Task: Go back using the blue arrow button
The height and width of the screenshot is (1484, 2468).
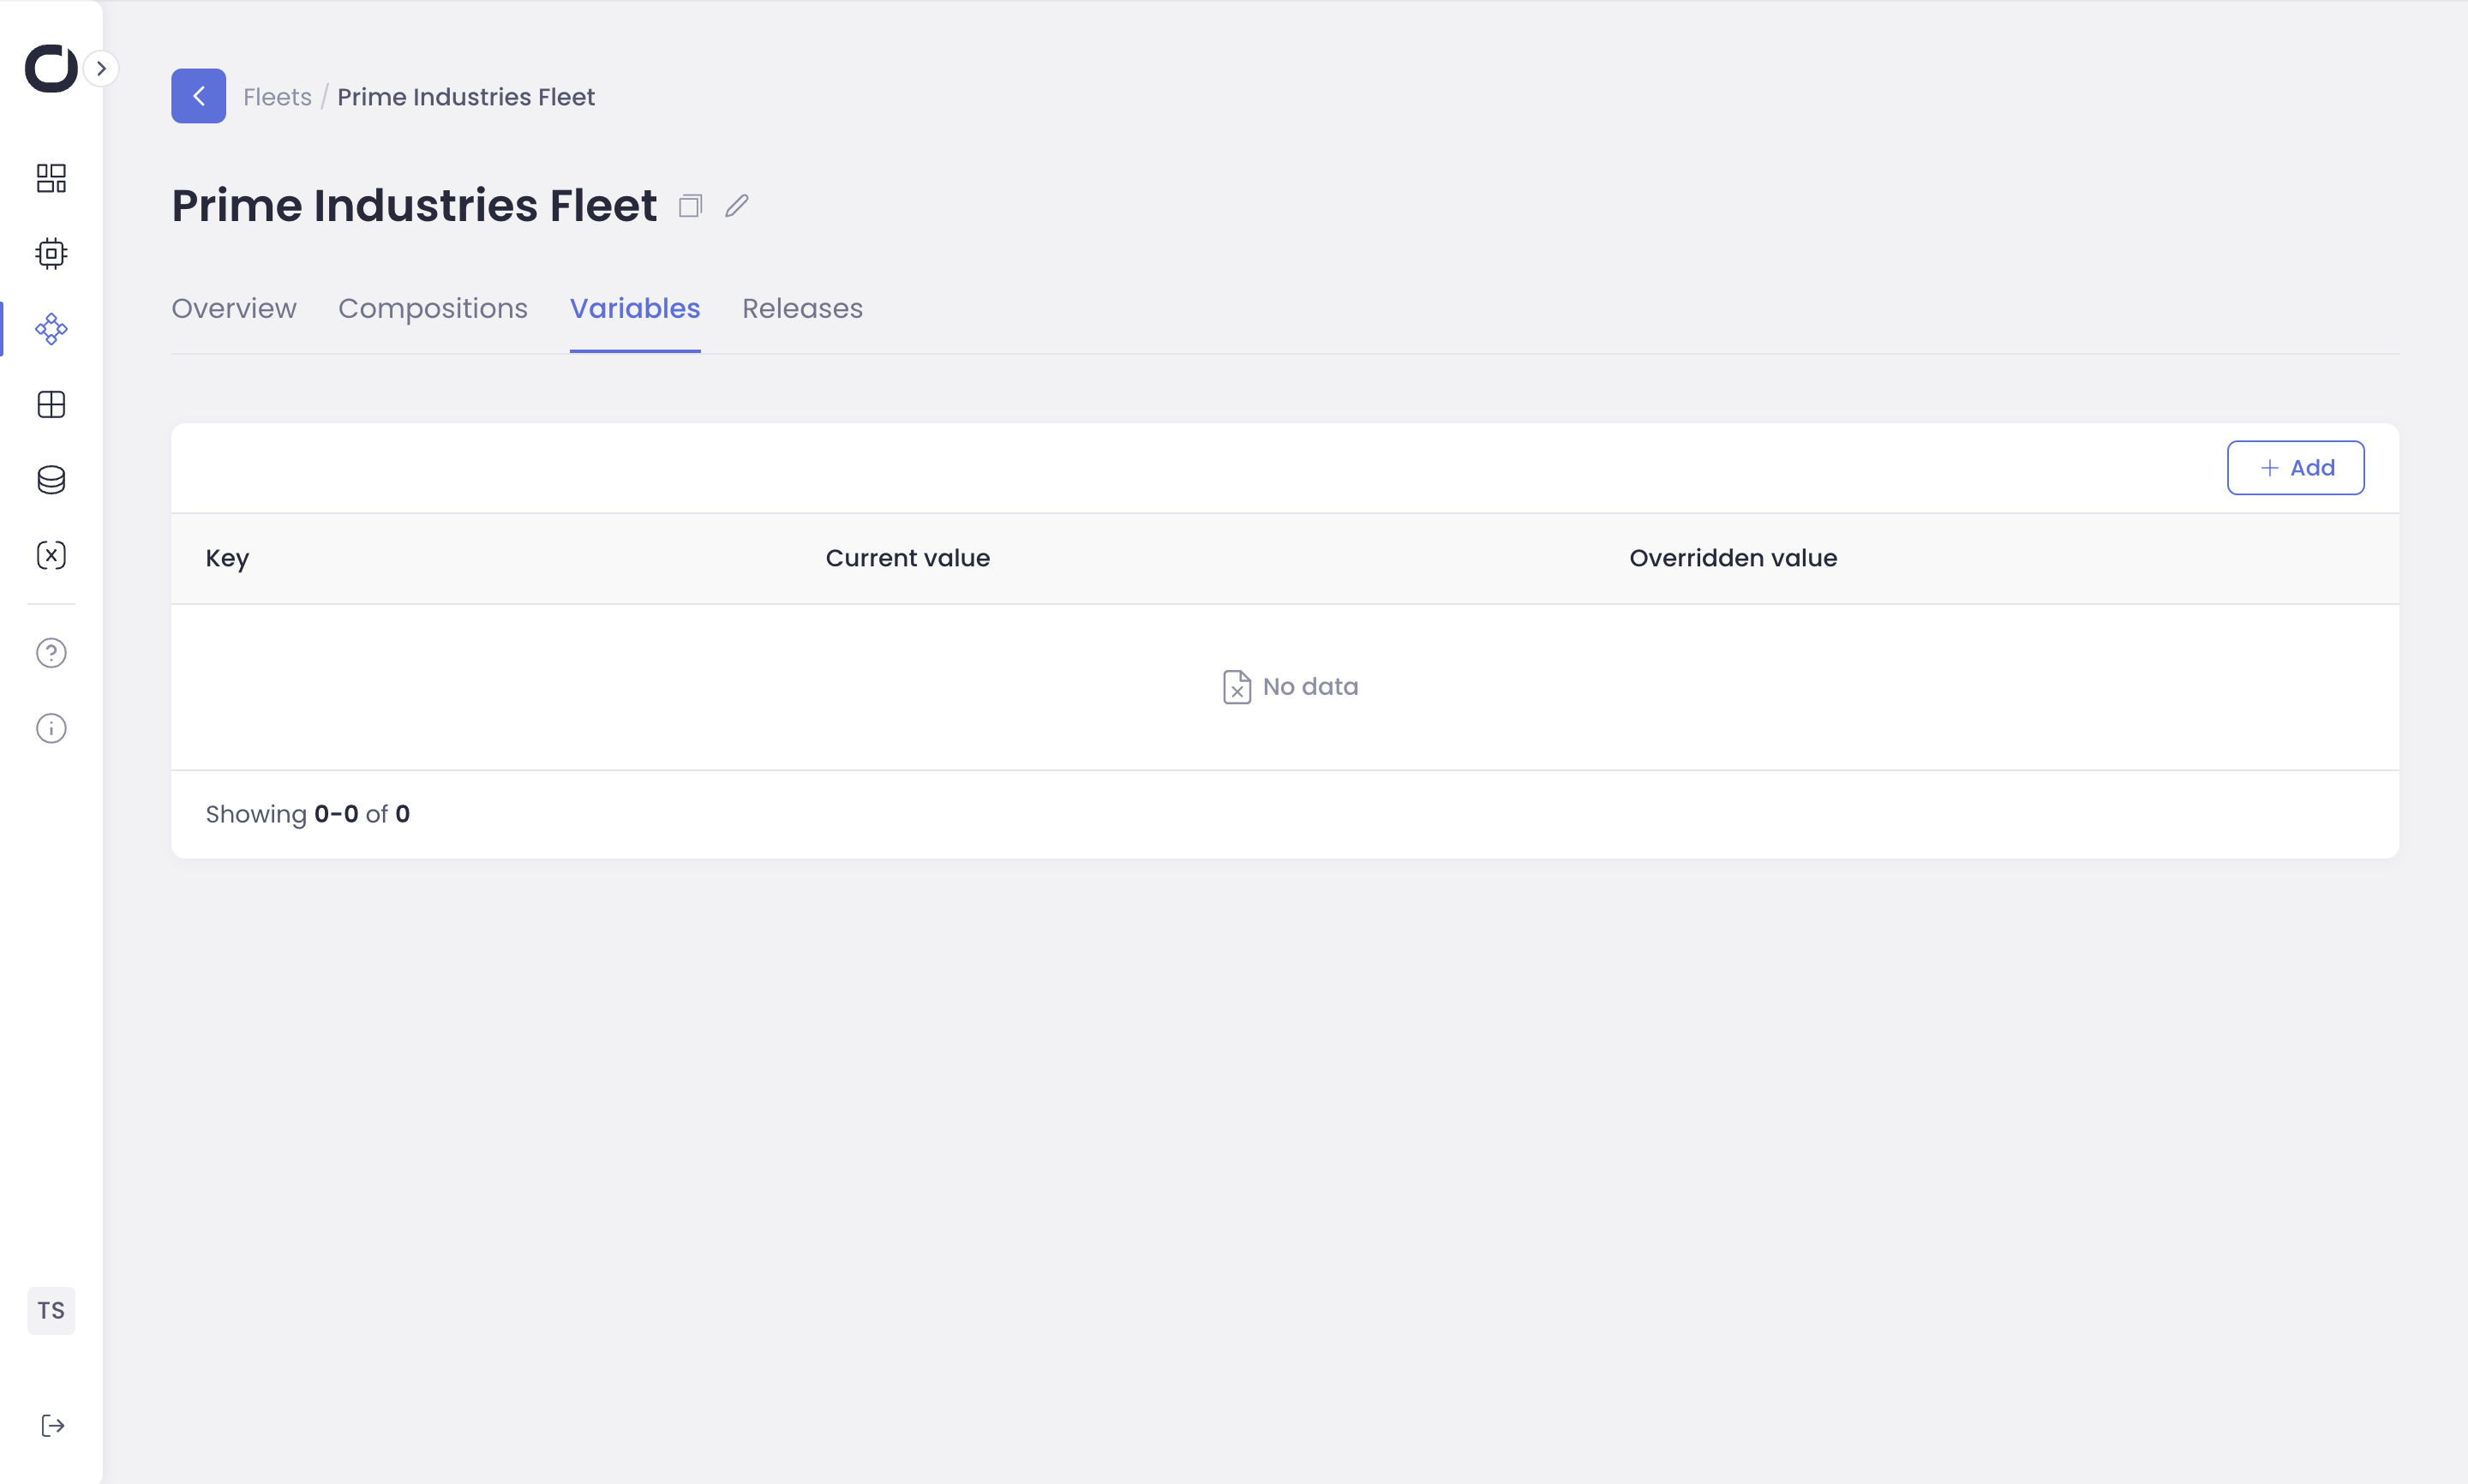Action: [x=198, y=96]
